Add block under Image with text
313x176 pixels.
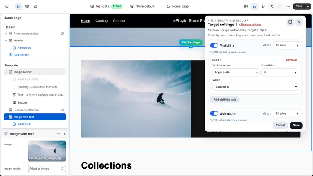(x=22, y=124)
